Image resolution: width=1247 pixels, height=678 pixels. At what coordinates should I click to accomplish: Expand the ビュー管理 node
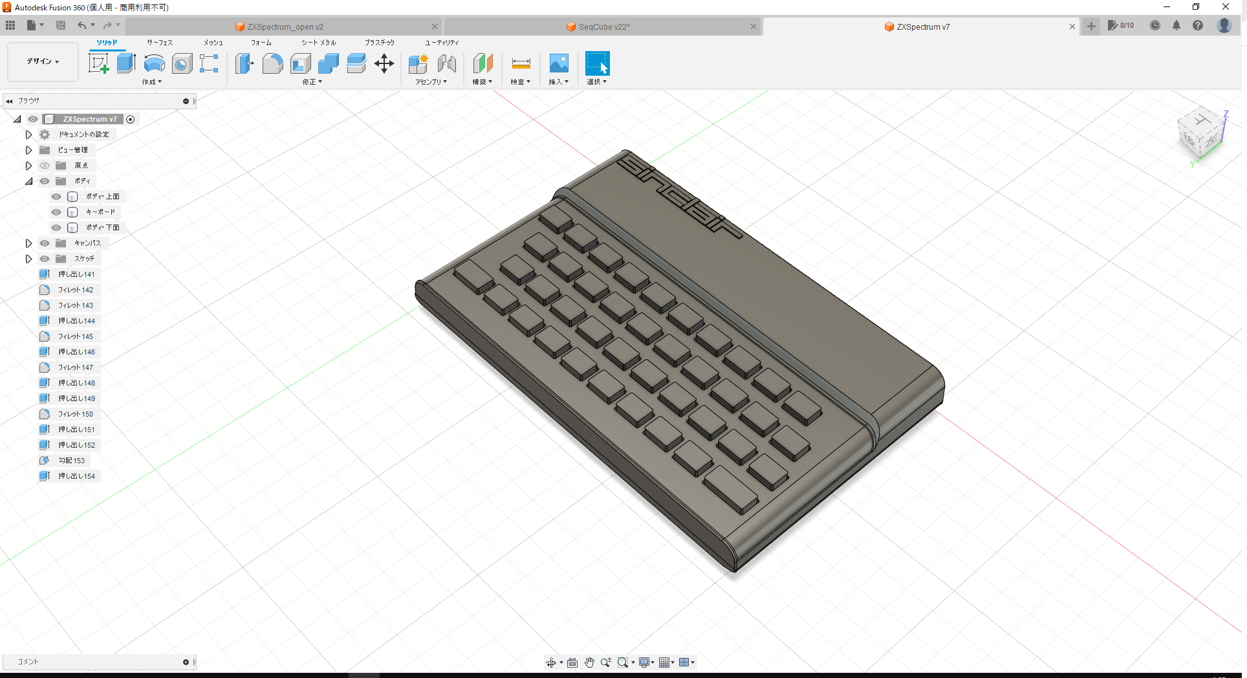[28, 149]
